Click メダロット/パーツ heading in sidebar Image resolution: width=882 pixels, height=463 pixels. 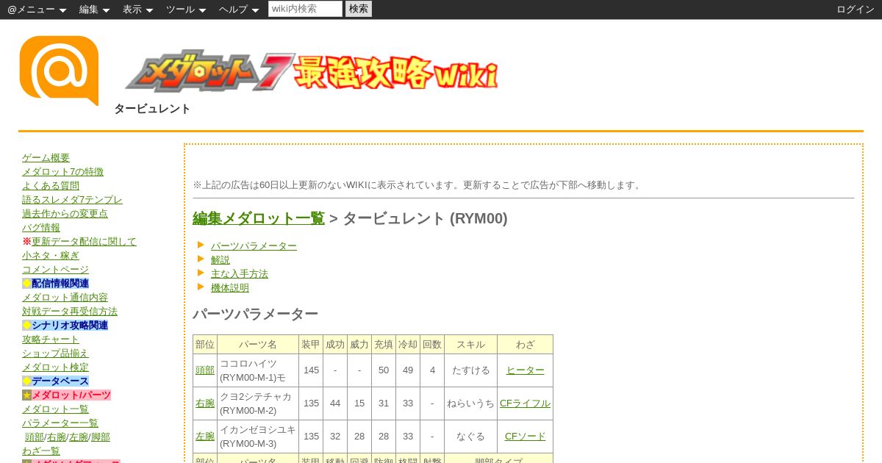tap(71, 395)
